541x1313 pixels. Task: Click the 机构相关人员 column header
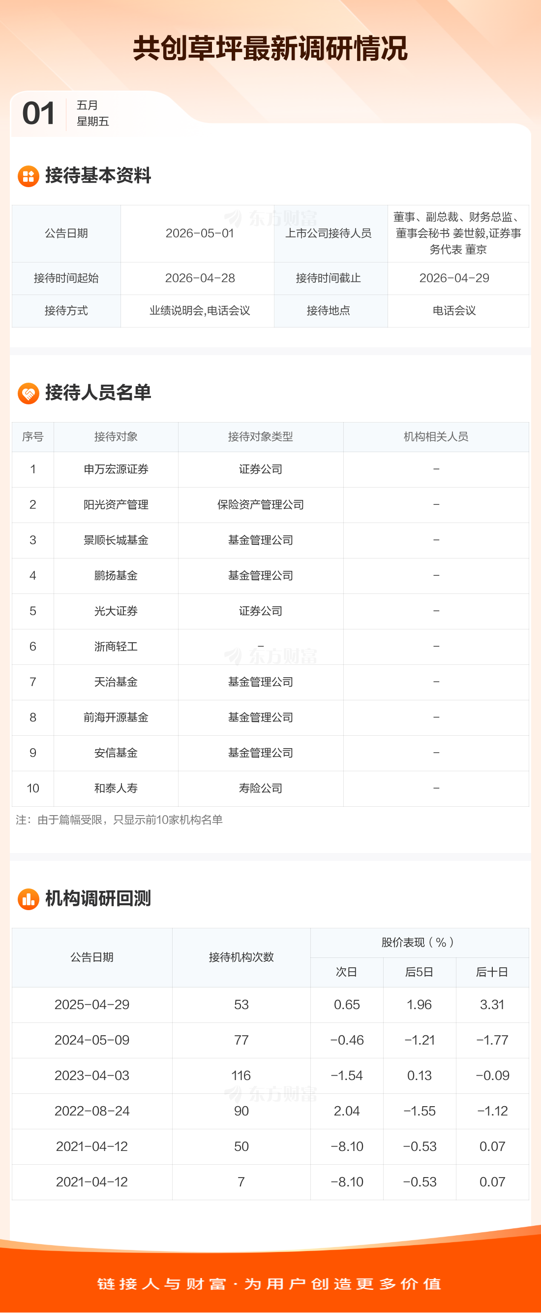(x=436, y=437)
